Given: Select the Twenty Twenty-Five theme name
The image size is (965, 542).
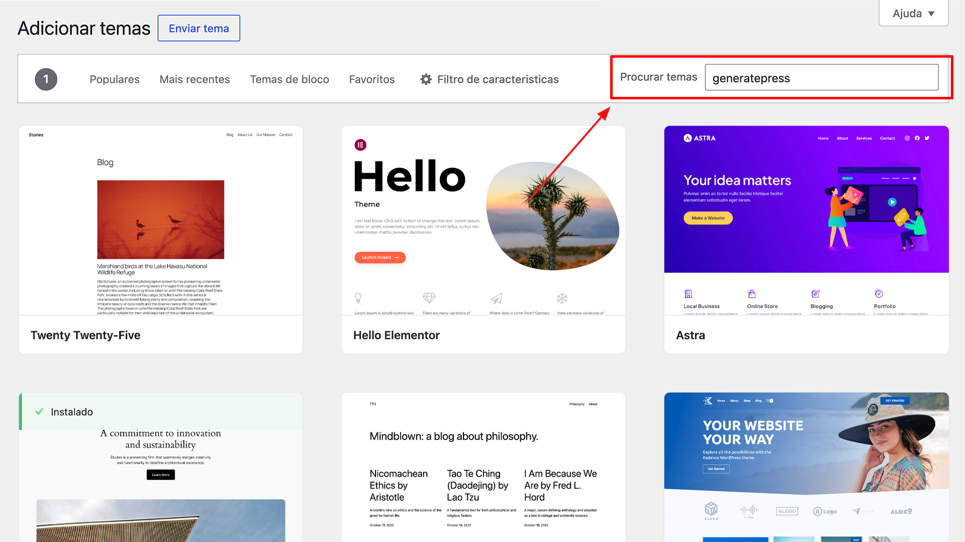Looking at the screenshot, I should [85, 335].
